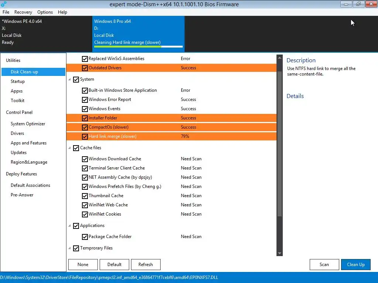Click the list scrollbar up arrow
This screenshot has width=378, height=283.
pyautogui.click(x=279, y=57)
